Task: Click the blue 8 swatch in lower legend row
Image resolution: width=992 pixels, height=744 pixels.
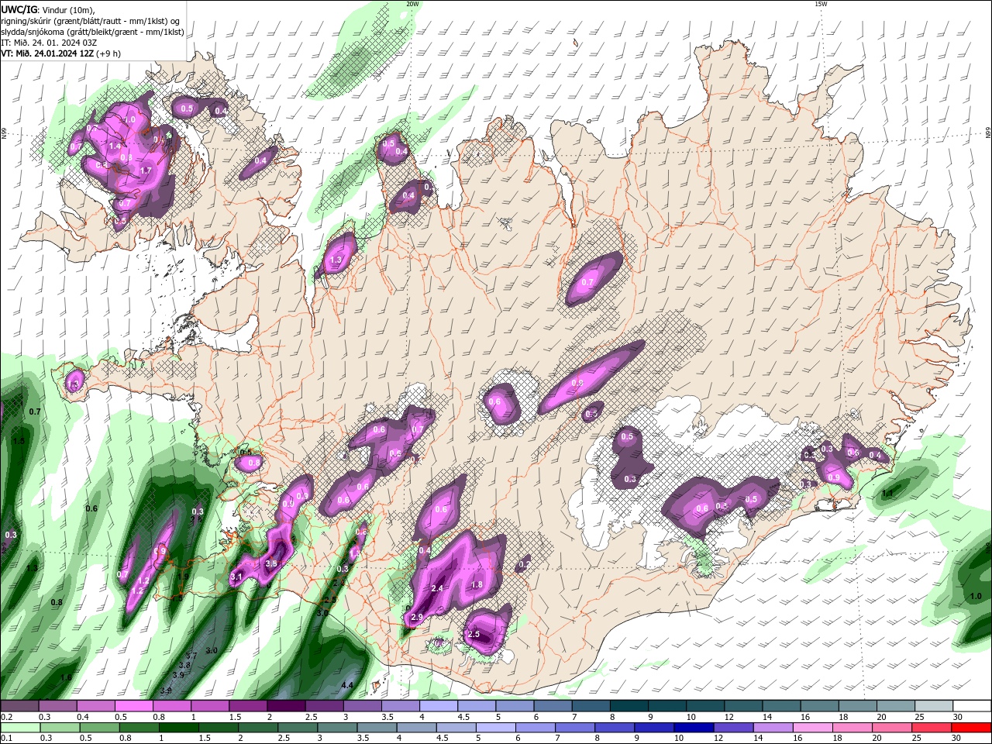Action: pyautogui.click(x=613, y=728)
